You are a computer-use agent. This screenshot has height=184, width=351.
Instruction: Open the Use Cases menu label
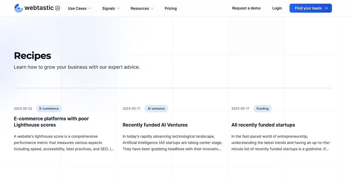77,8
